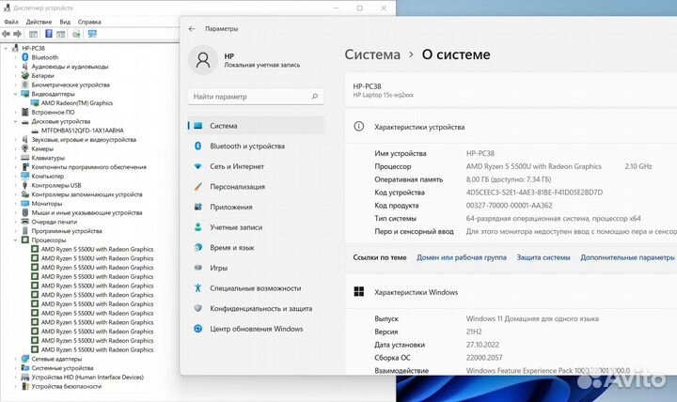The height and width of the screenshot is (402, 677).
Task: Click the Специальные возможности accessibility icon
Action: click(x=198, y=288)
